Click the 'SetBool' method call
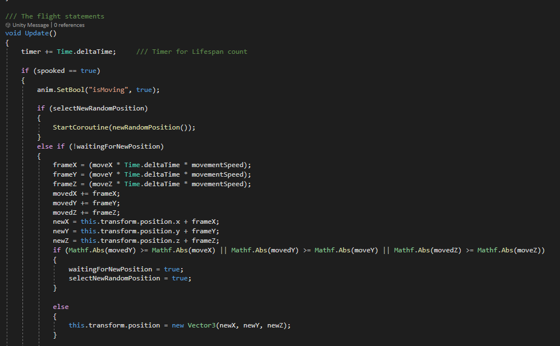Screen dimensions: 560x346 [x=71, y=90]
